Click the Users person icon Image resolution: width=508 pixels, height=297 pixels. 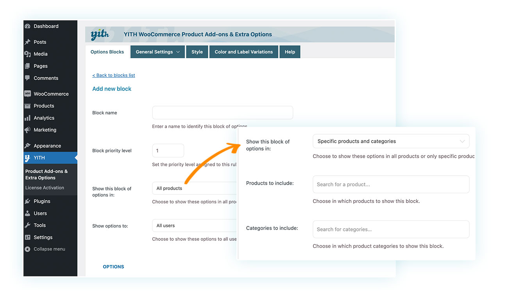(27, 213)
